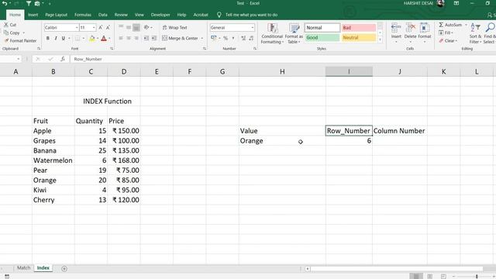This screenshot has width=496, height=279.
Task: Open Conditional Formatting menu
Action: click(272, 33)
